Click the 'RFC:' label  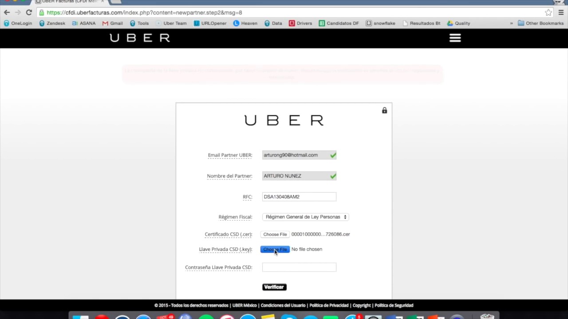(247, 197)
